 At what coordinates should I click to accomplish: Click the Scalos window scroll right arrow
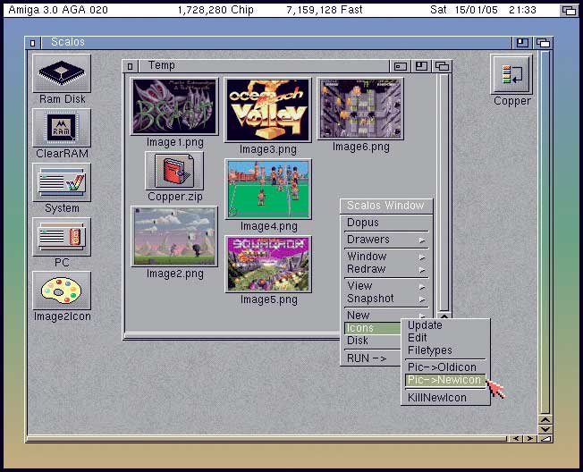[530, 439]
